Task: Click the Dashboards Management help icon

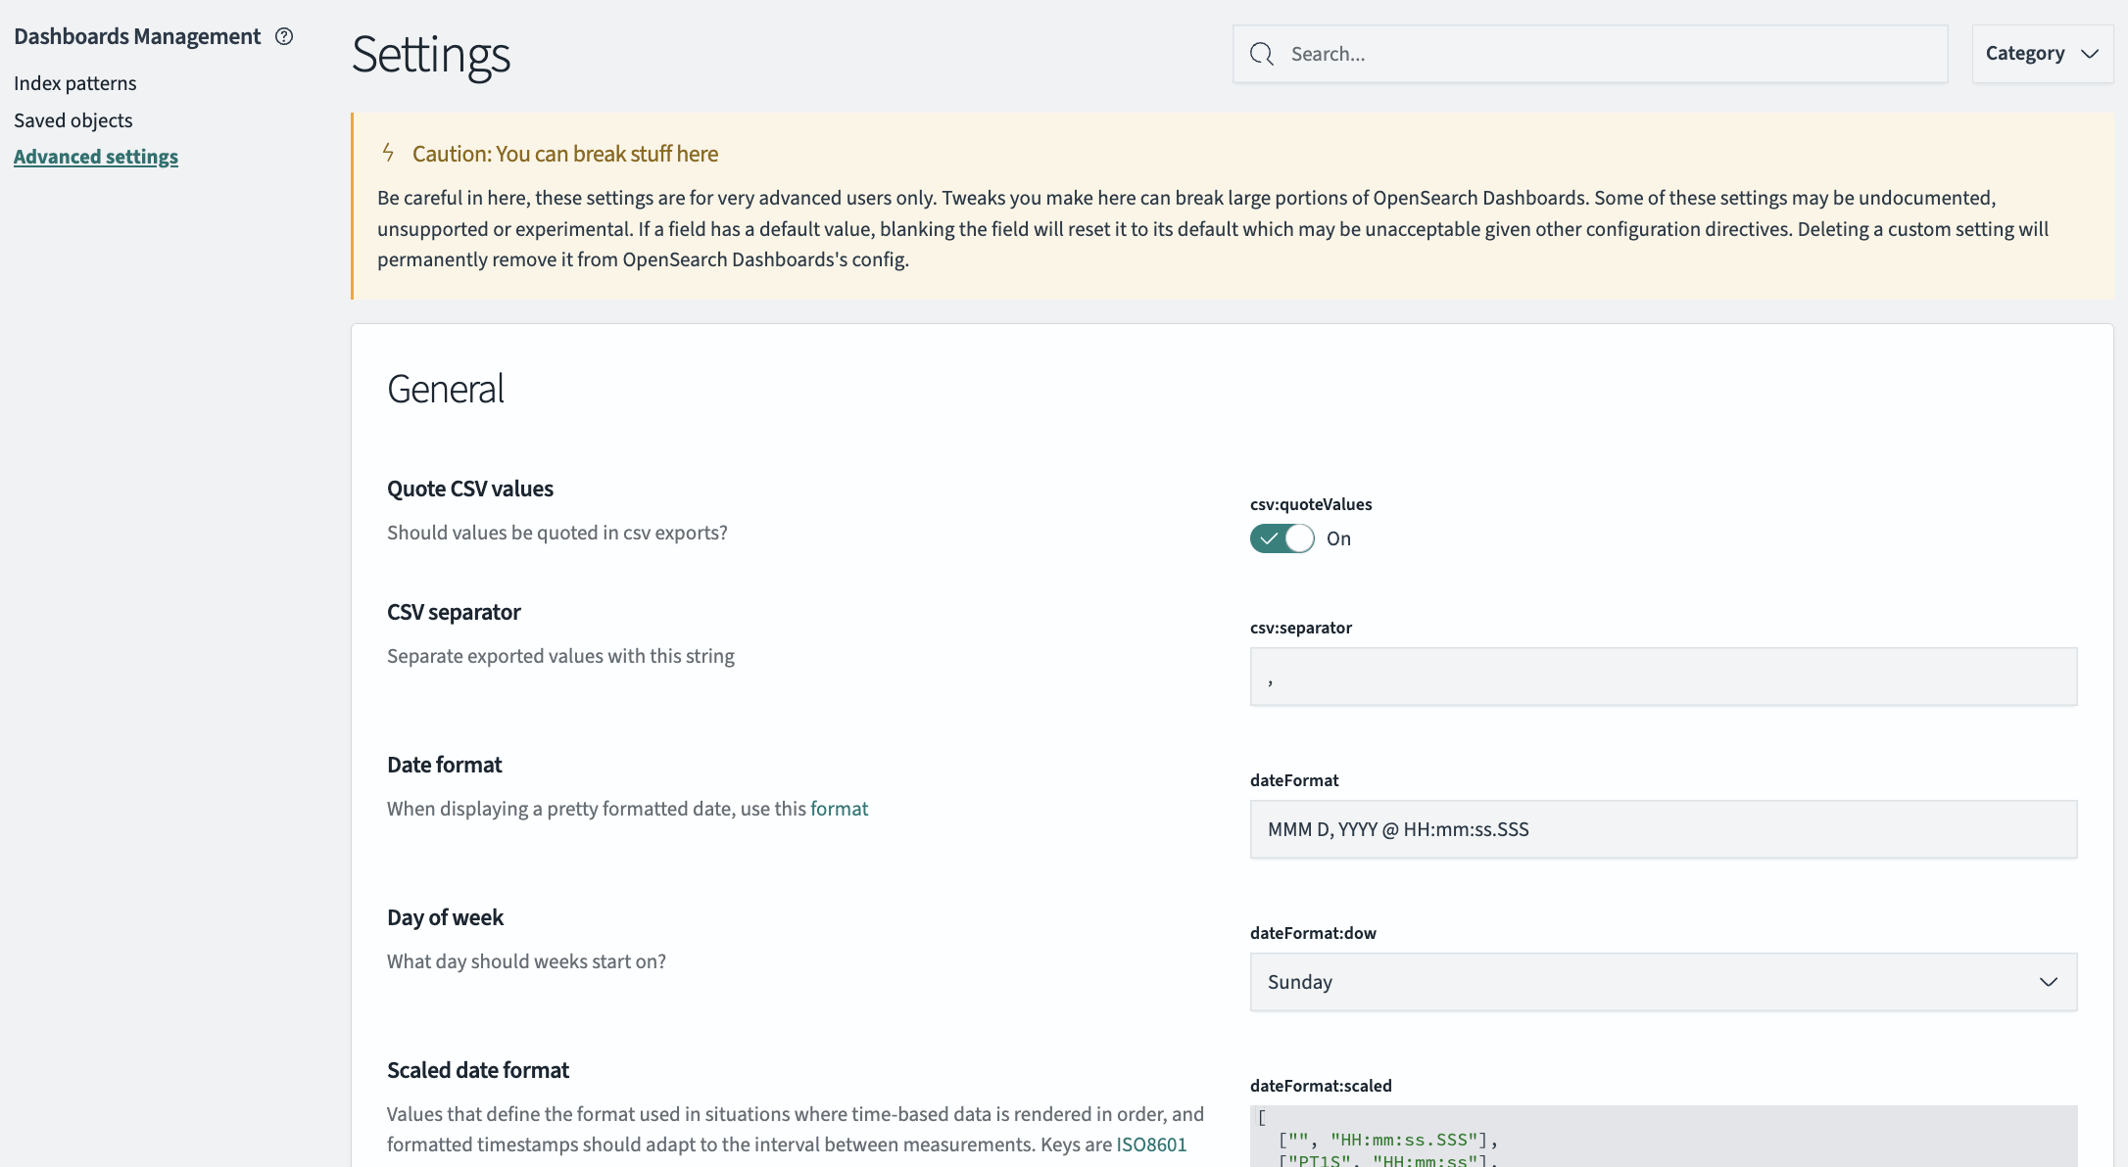Action: pos(283,34)
